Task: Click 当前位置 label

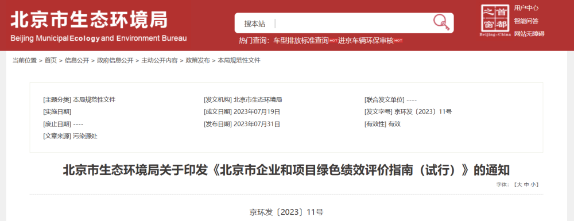Action: 25,61
